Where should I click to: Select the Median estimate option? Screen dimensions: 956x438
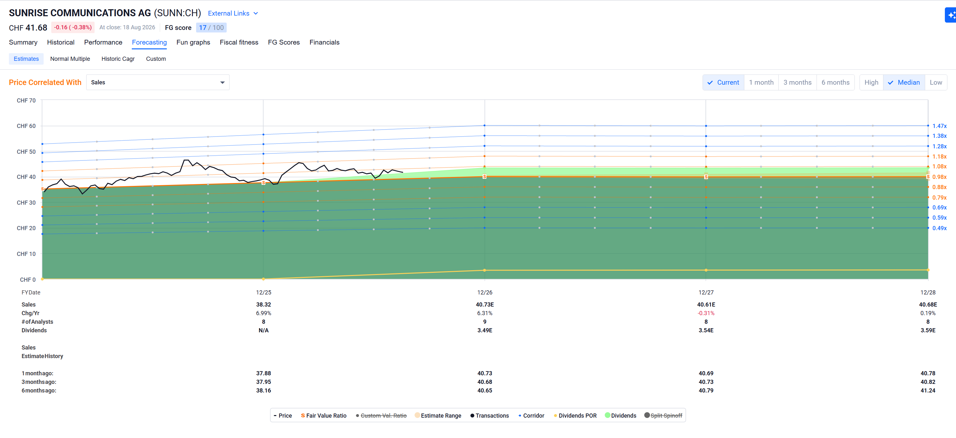pyautogui.click(x=904, y=82)
